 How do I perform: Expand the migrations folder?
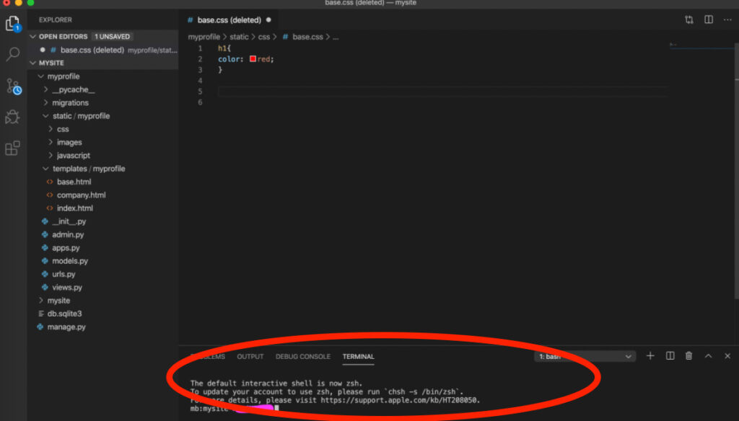(x=70, y=103)
